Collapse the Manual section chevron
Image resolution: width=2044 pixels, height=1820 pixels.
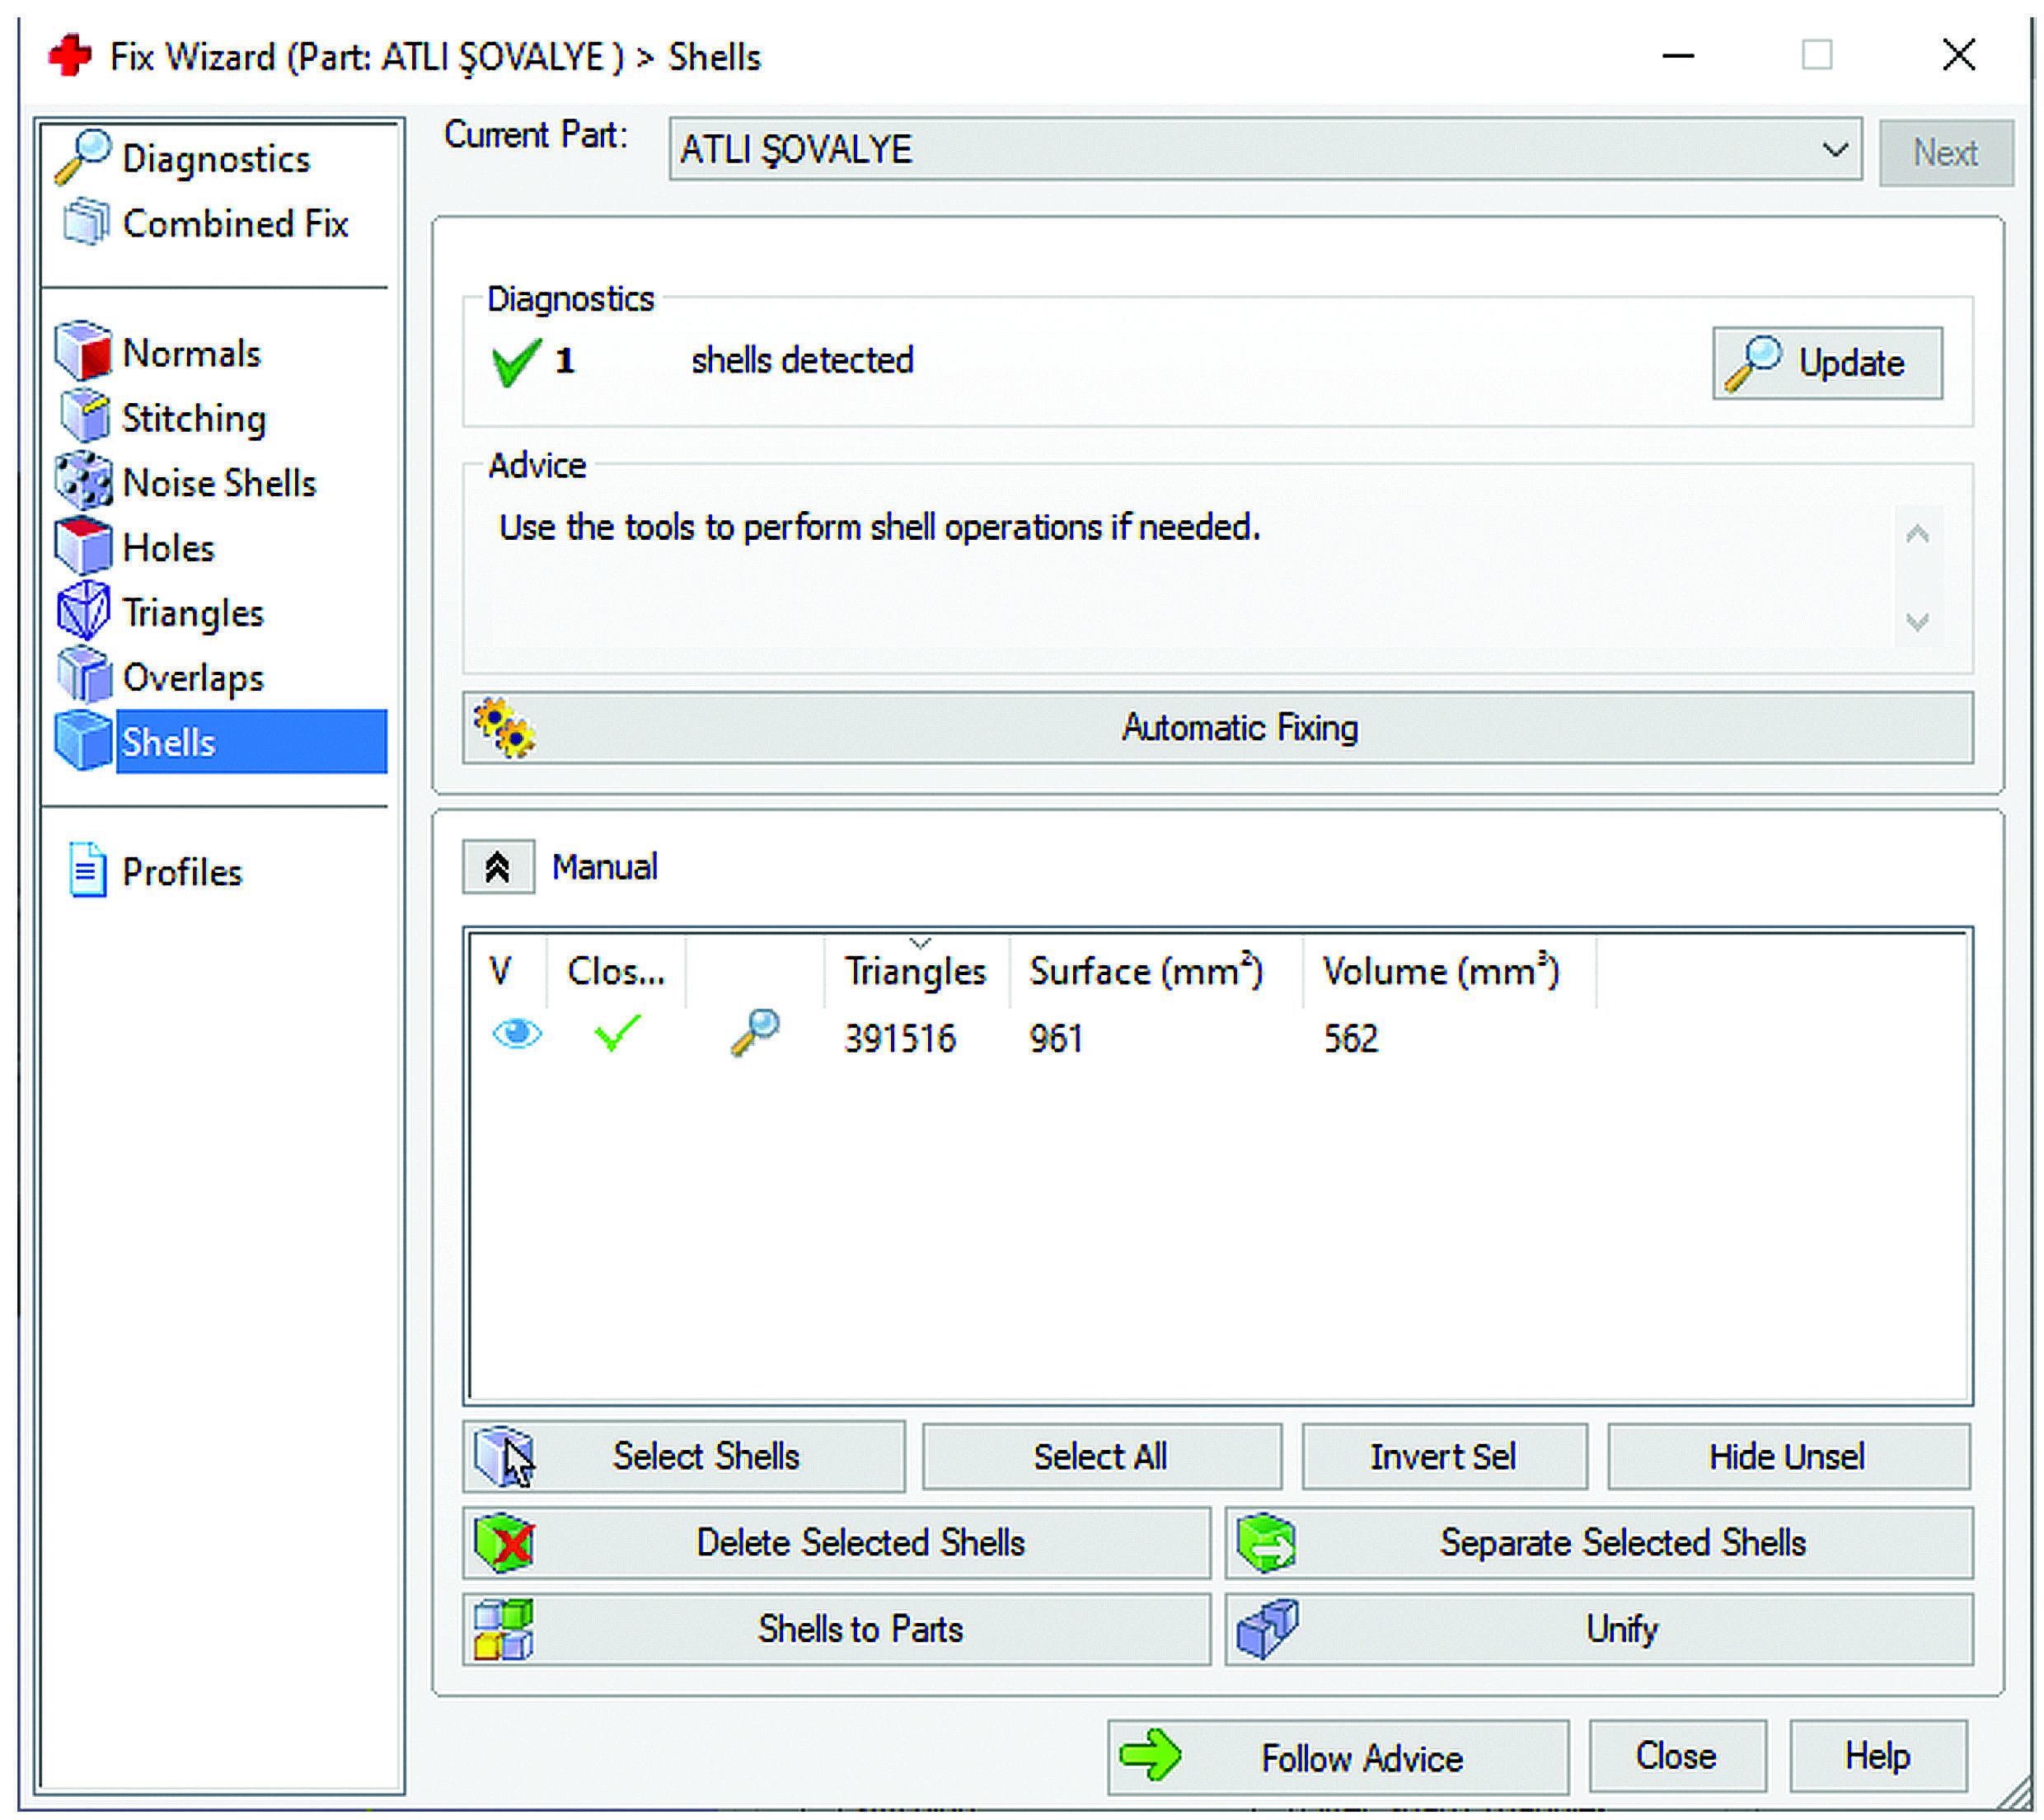498,867
